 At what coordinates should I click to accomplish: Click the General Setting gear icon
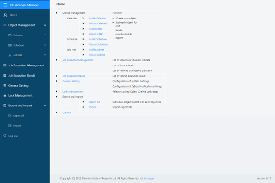click(5, 85)
